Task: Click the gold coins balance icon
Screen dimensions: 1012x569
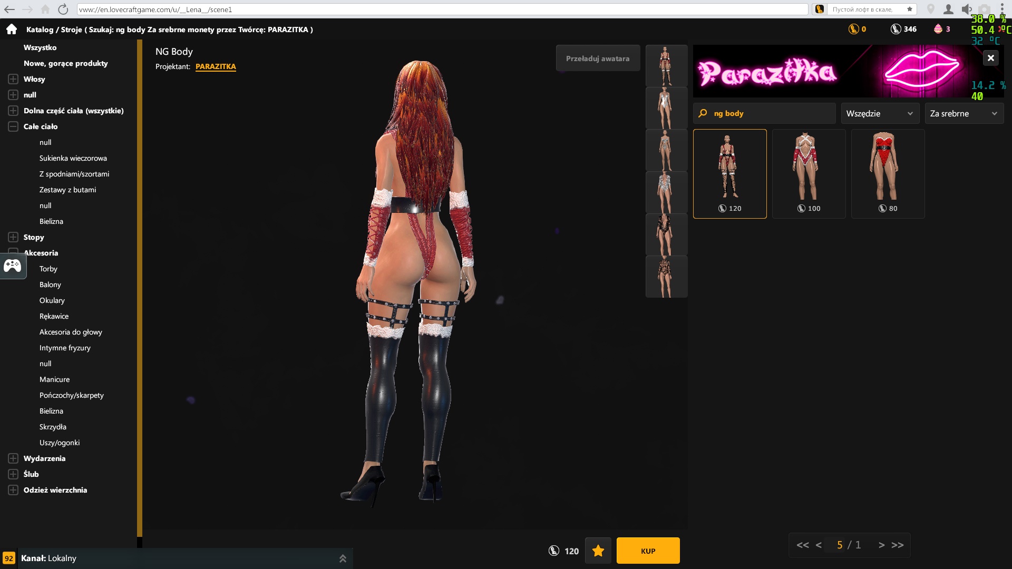Action: coord(853,29)
